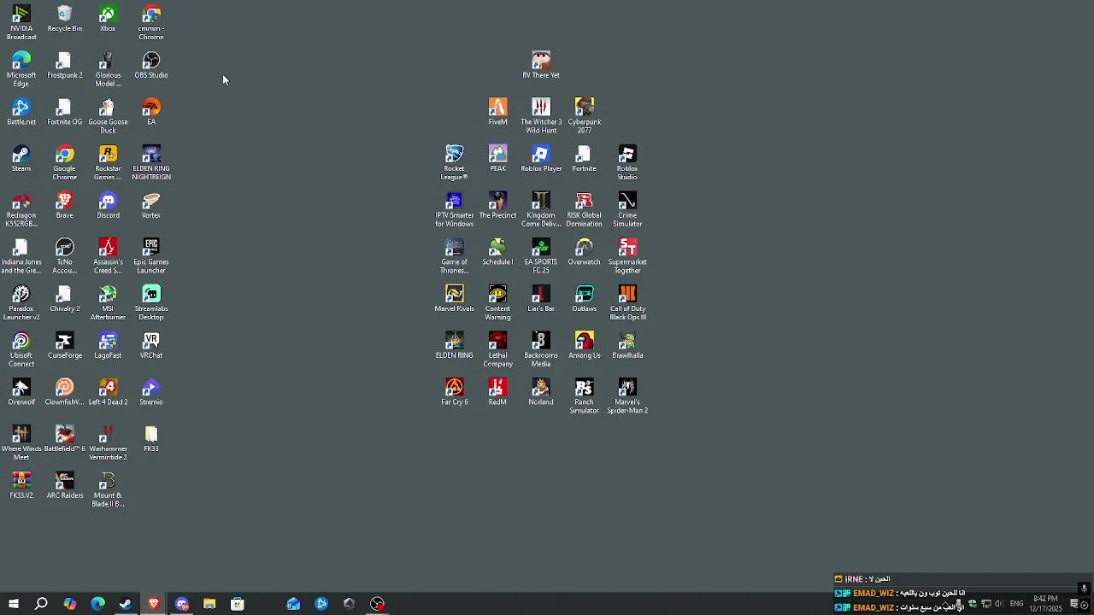The image size is (1094, 615).
Task: Open the Overwatch desktop shortcut
Action: click(585, 252)
